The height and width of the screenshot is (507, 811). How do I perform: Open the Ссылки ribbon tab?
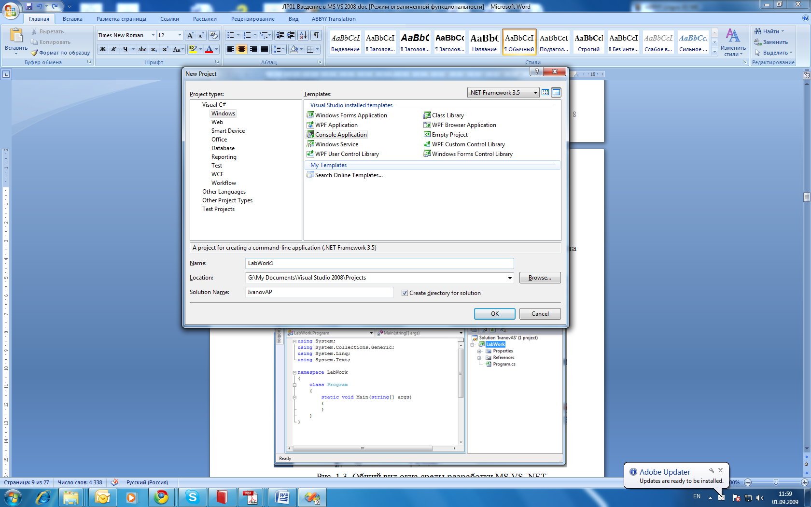pyautogui.click(x=169, y=19)
